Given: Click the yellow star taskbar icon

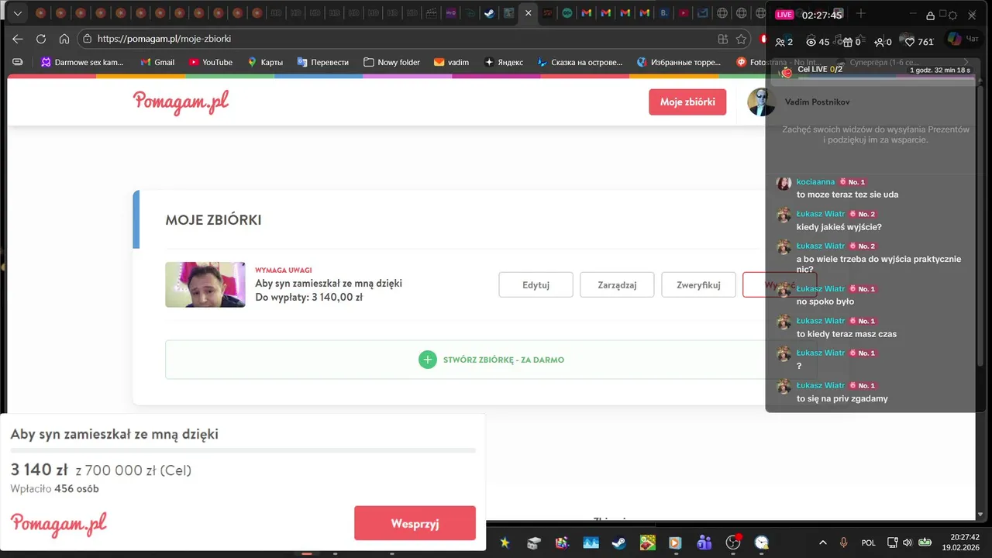Looking at the screenshot, I should pos(505,542).
